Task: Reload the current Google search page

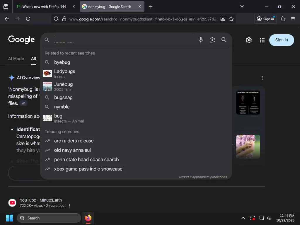Action: point(28,19)
